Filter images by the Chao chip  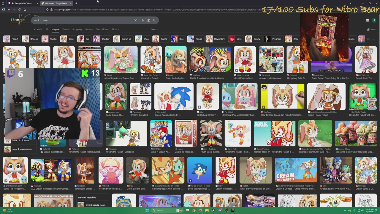tap(142, 39)
